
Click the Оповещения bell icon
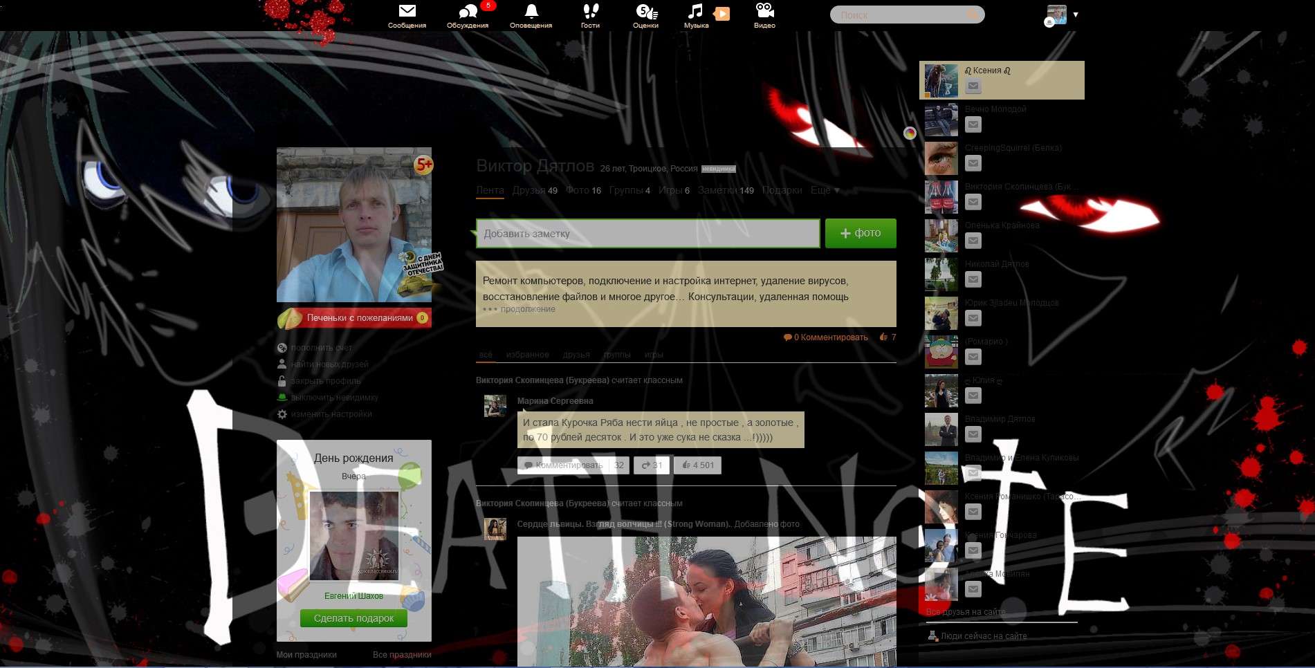[x=531, y=11]
